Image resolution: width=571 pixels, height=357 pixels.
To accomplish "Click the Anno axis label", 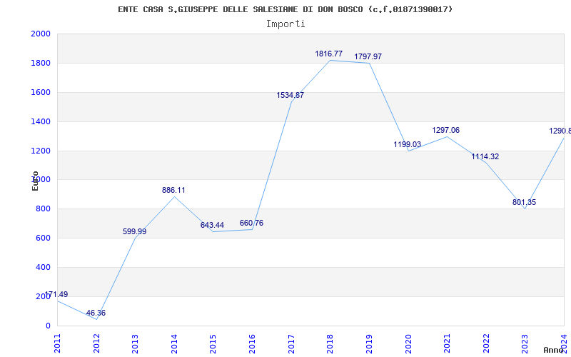I will point(554,350).
